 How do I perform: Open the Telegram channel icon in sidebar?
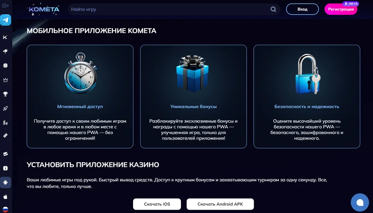click(6, 20)
